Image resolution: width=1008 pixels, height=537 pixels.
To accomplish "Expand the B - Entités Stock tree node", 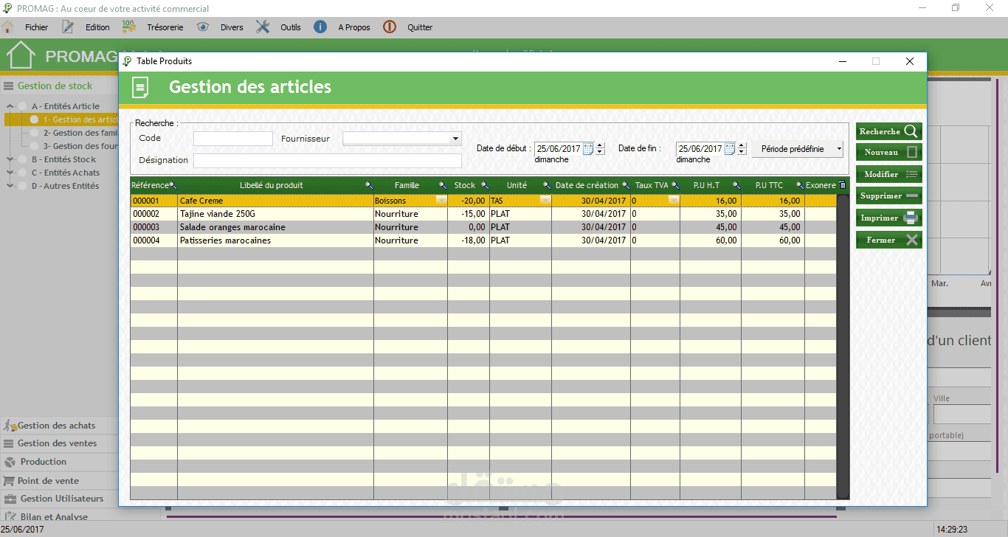I will tap(10, 159).
